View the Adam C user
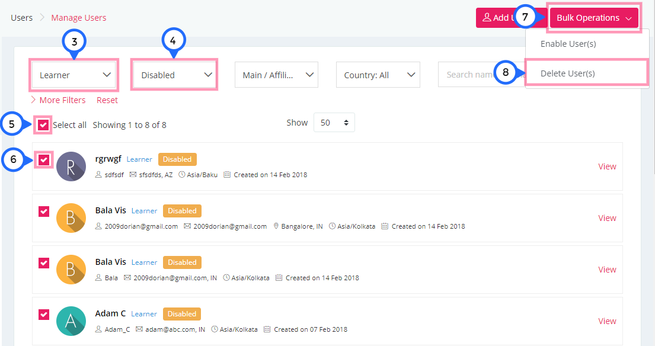655x346 pixels. point(607,321)
